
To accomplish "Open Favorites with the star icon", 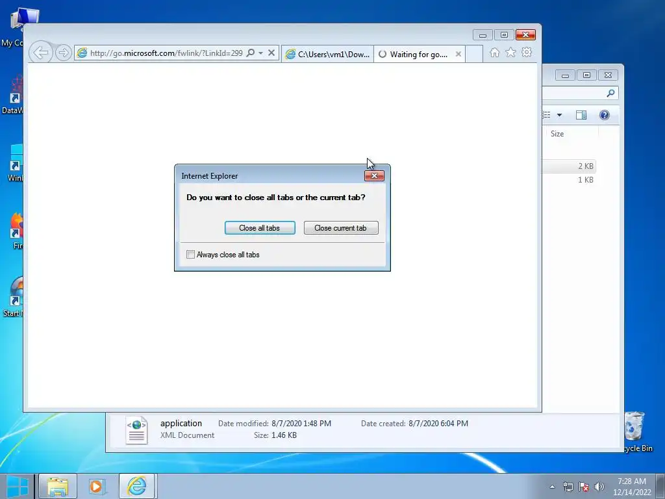I will coord(510,52).
